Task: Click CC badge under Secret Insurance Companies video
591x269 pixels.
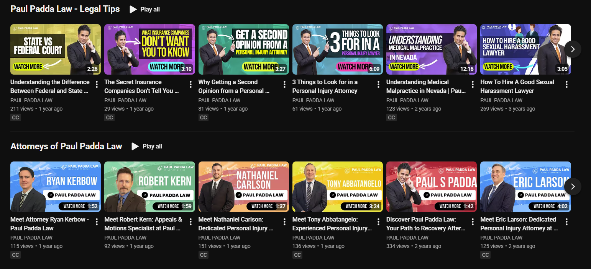Action: click(109, 117)
